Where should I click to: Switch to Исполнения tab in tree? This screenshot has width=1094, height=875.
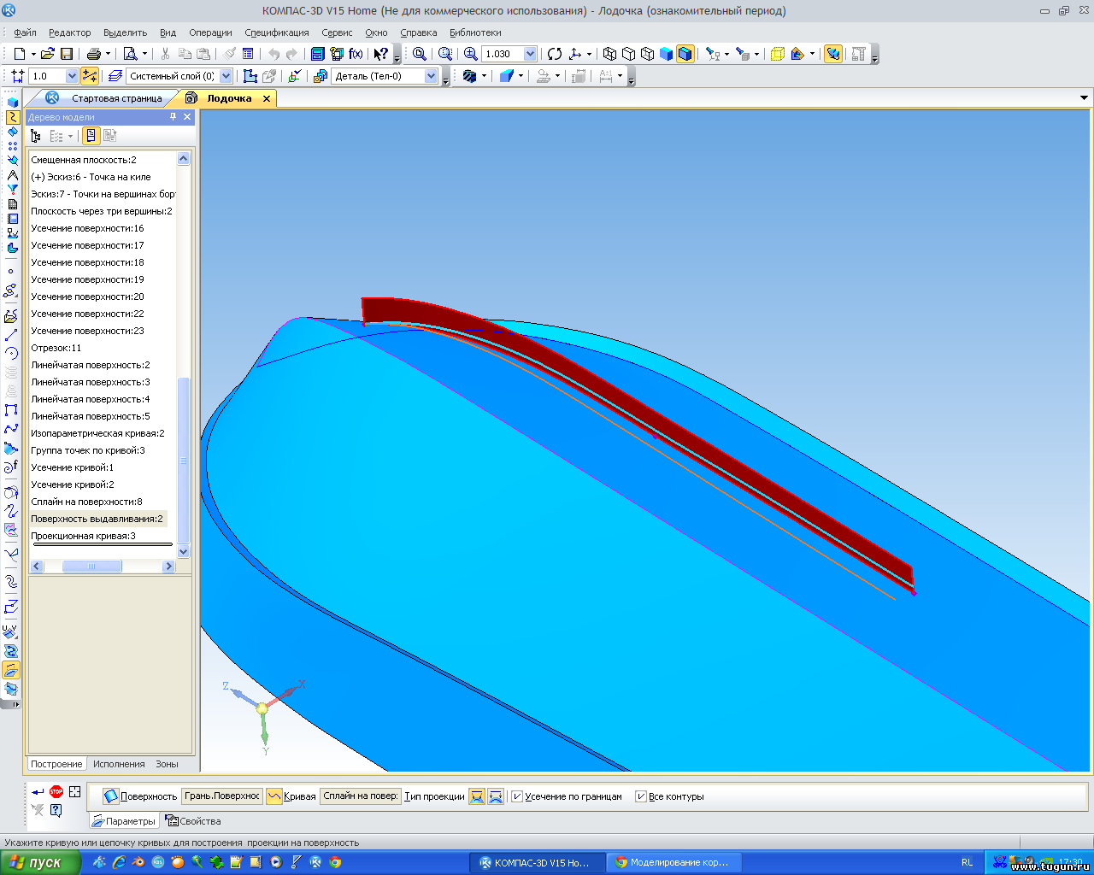pyautogui.click(x=119, y=764)
